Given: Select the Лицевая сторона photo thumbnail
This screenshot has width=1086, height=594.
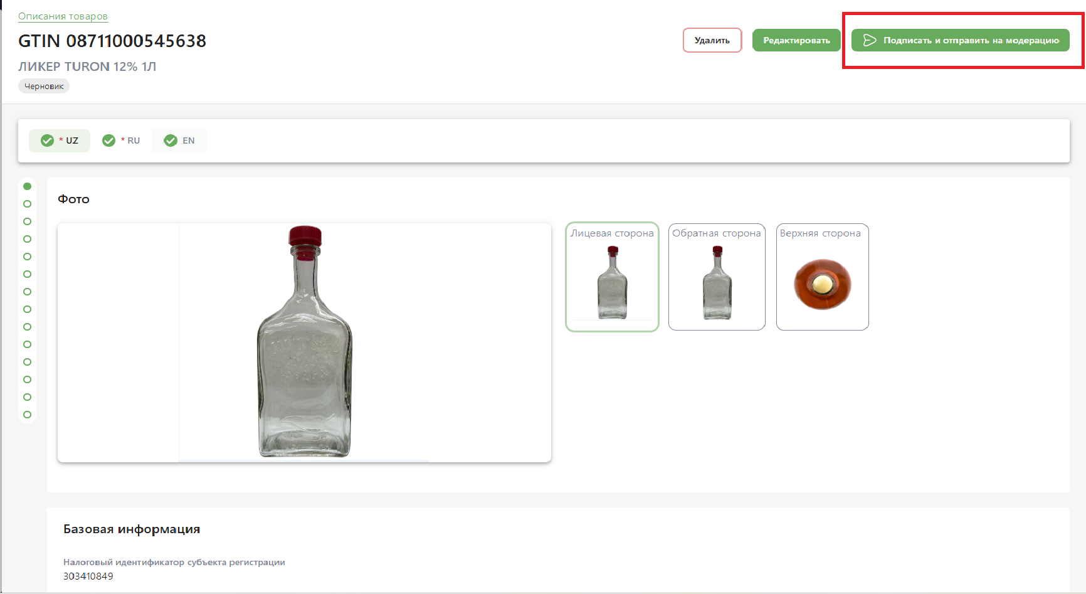Looking at the screenshot, I should pyautogui.click(x=612, y=277).
